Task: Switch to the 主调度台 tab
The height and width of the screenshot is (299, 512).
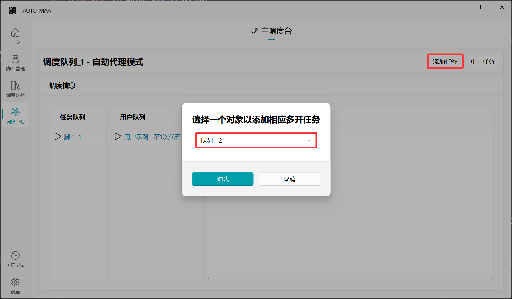Action: coord(271,31)
